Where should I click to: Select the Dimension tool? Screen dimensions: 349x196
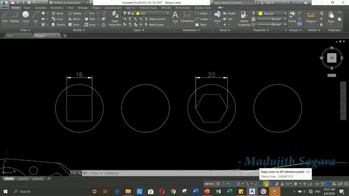[x=186, y=17]
